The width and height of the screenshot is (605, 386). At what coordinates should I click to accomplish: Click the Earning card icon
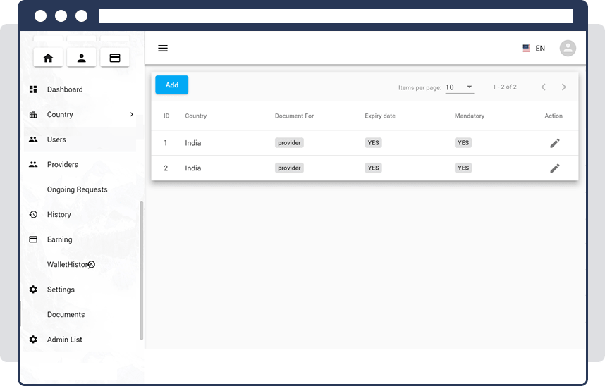point(33,239)
